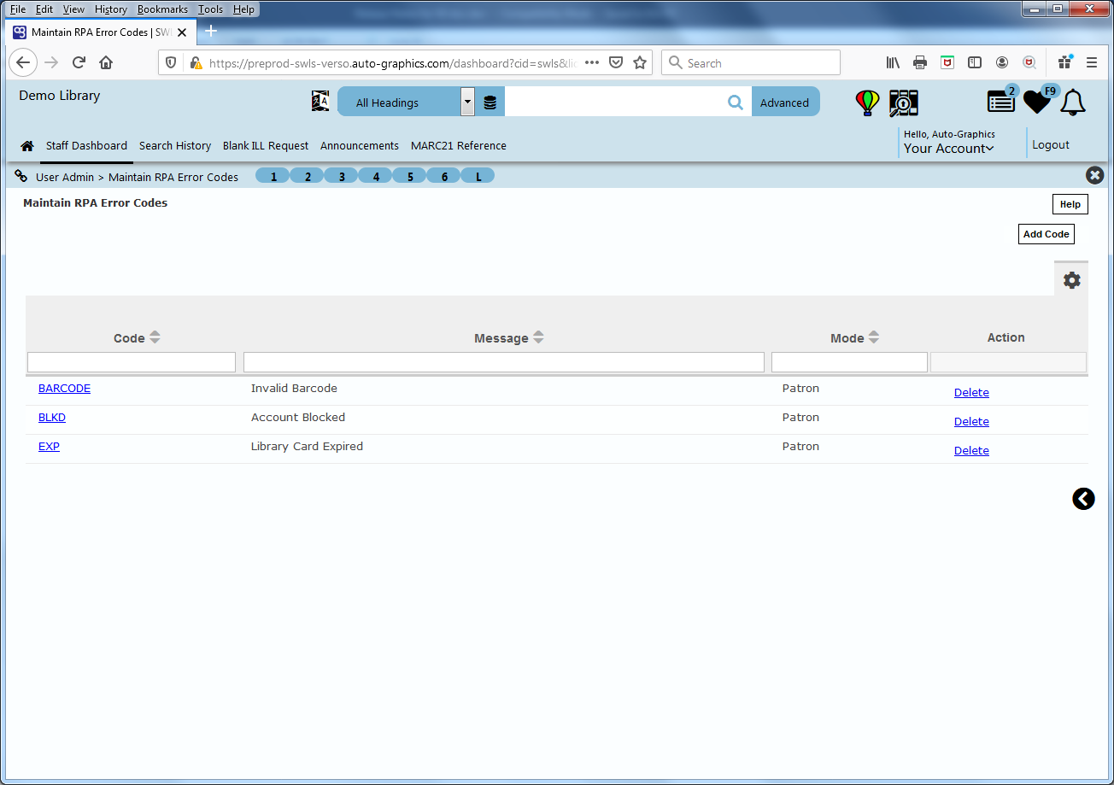The height and width of the screenshot is (785, 1114).
Task: Open the Bookmarks menu
Action: click(x=162, y=9)
